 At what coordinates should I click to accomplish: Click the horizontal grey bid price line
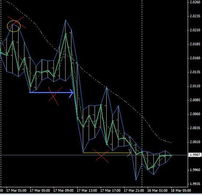pyautogui.click(x=94, y=155)
